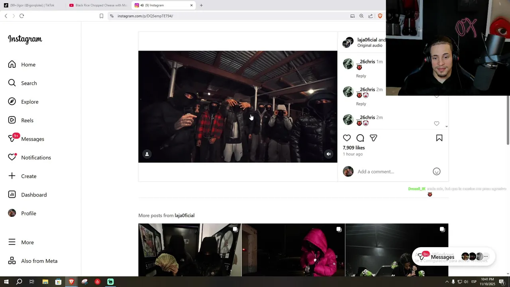Open Brave Shields lion icon
This screenshot has height=287, width=510.
click(x=380, y=16)
